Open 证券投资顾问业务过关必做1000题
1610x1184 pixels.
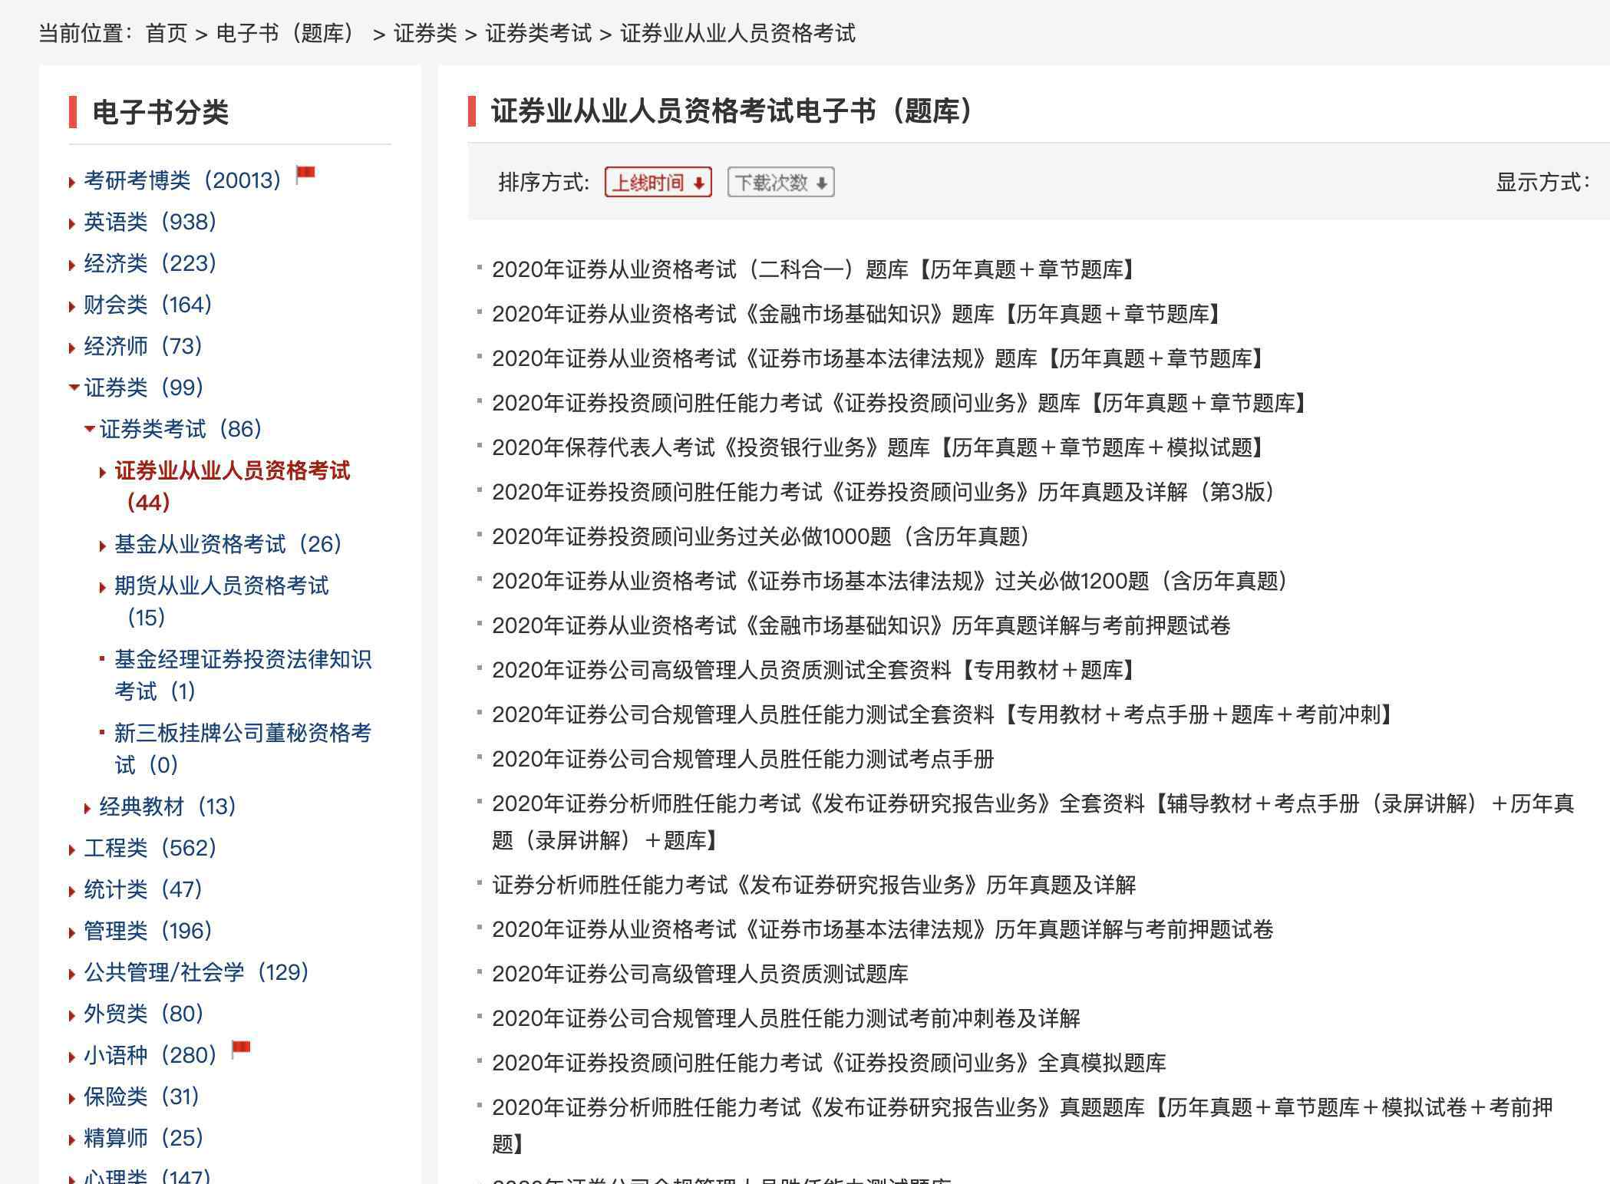(x=761, y=536)
